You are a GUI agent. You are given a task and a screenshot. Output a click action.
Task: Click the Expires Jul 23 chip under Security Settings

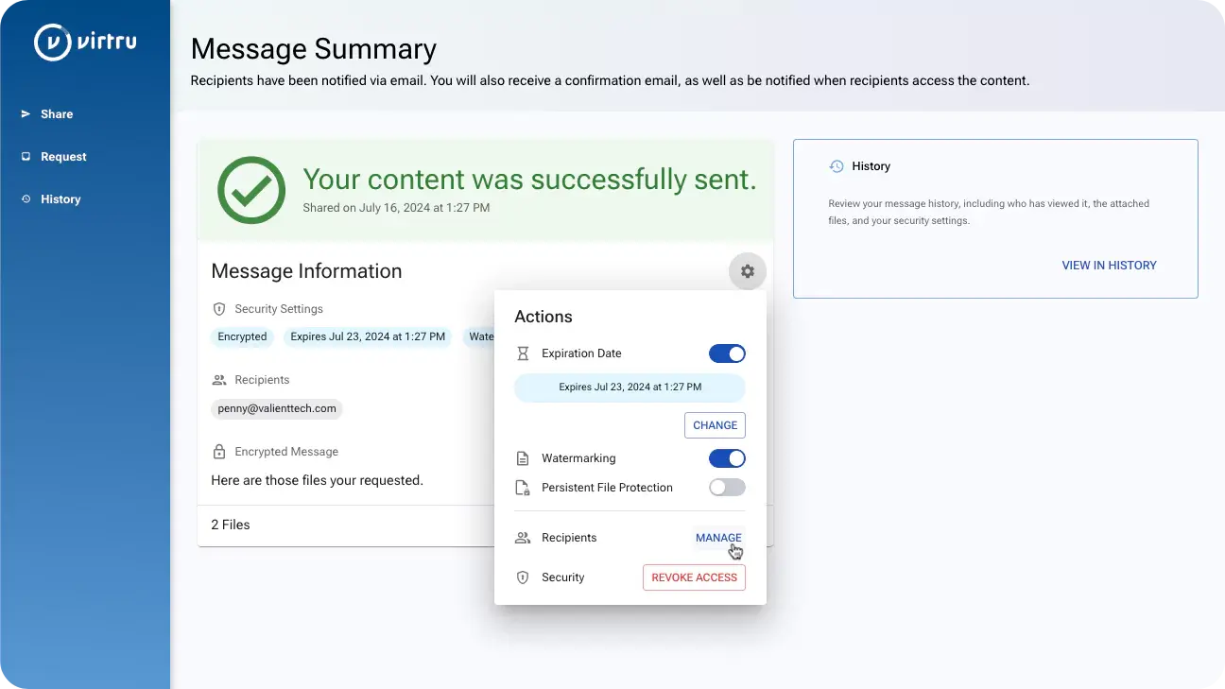point(368,336)
